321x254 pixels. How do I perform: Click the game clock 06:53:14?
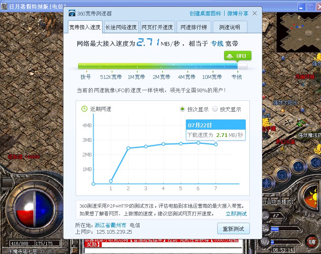tap(283, 250)
